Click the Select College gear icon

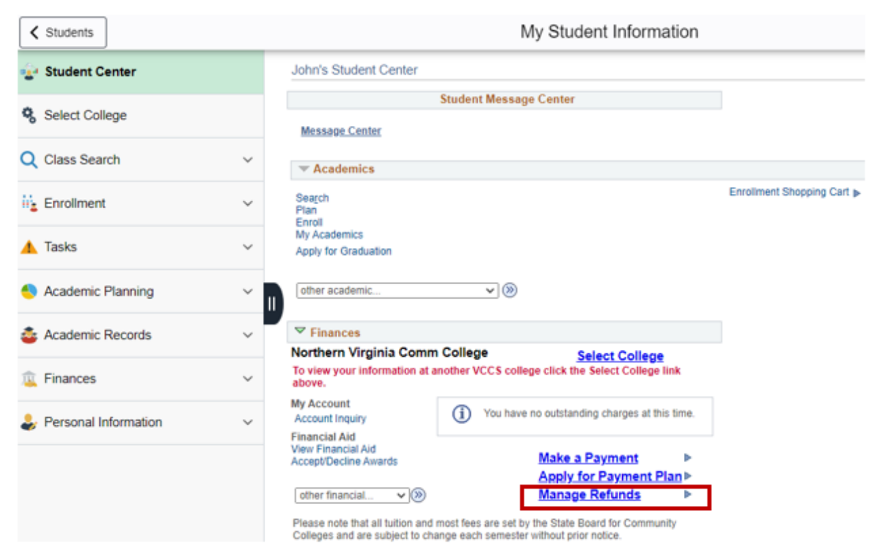(x=29, y=115)
